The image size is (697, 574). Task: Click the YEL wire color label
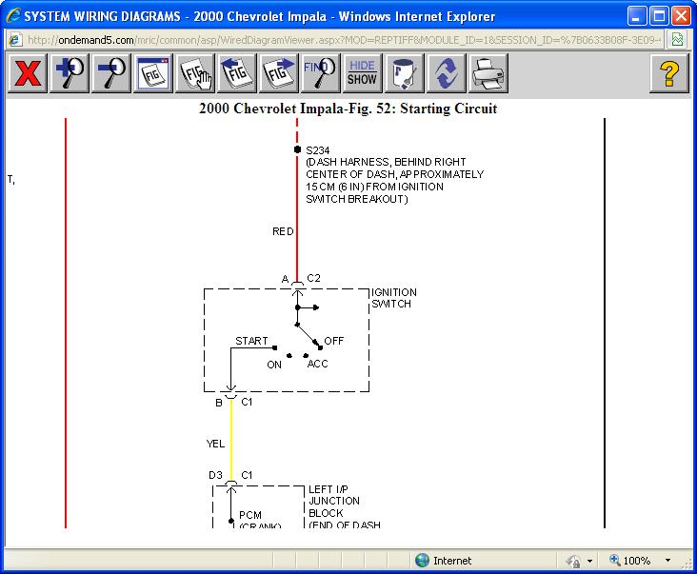click(215, 444)
